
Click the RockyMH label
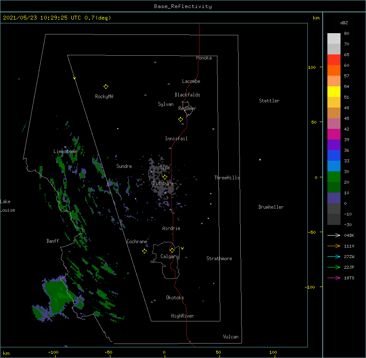[104, 97]
